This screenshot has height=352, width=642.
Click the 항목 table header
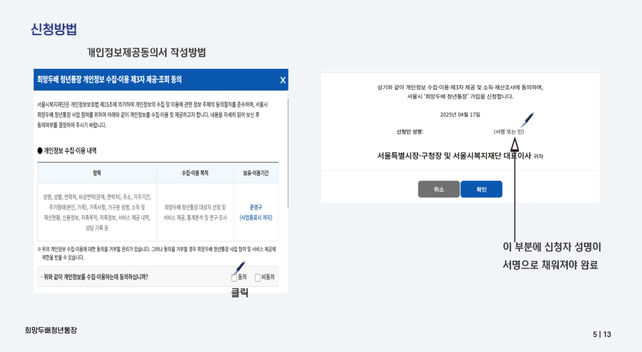click(97, 173)
